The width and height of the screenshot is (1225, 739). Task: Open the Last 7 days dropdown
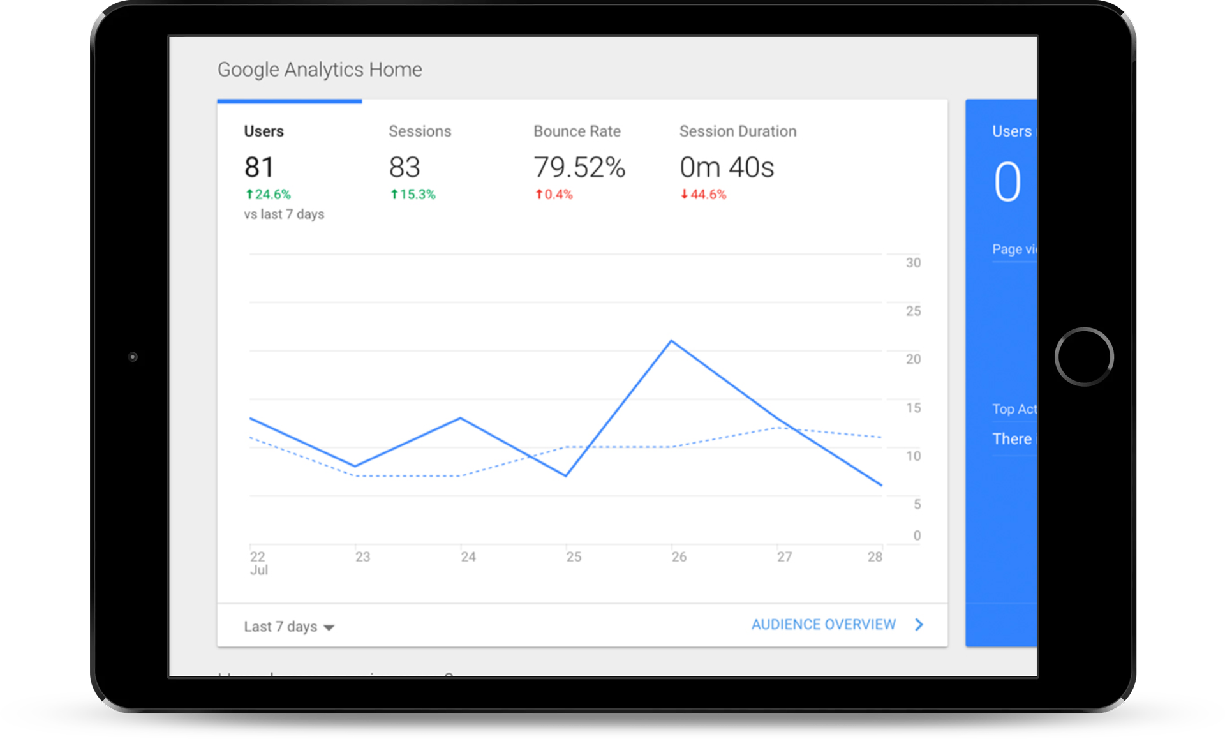coord(289,626)
